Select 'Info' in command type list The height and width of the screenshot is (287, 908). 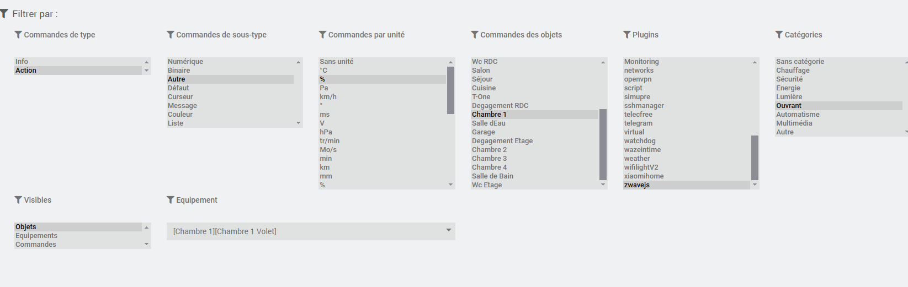point(22,62)
